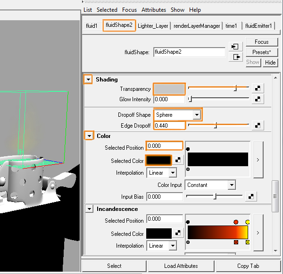Click map button beside Incandescence Selected Color
Screen dimensions: 283x274
[178, 233]
